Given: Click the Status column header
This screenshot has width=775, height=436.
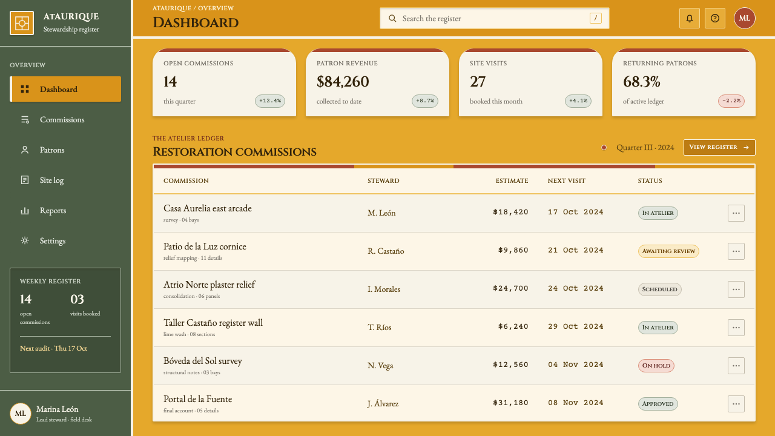Looking at the screenshot, I should [650, 180].
